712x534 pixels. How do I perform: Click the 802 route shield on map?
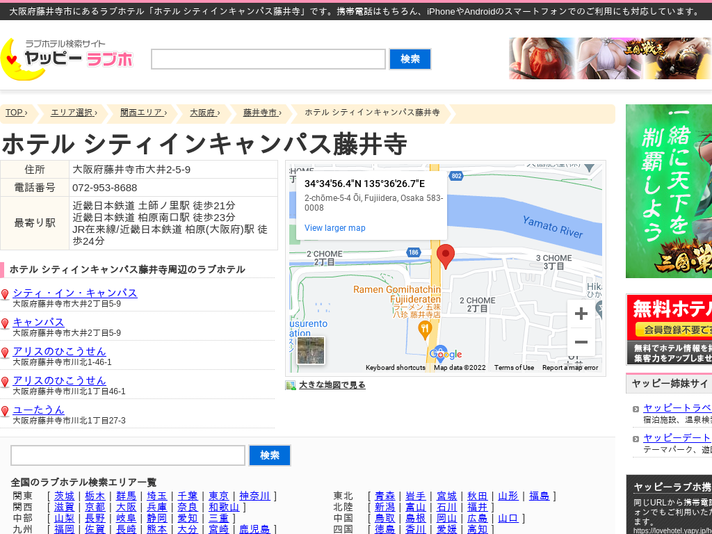tap(456, 176)
